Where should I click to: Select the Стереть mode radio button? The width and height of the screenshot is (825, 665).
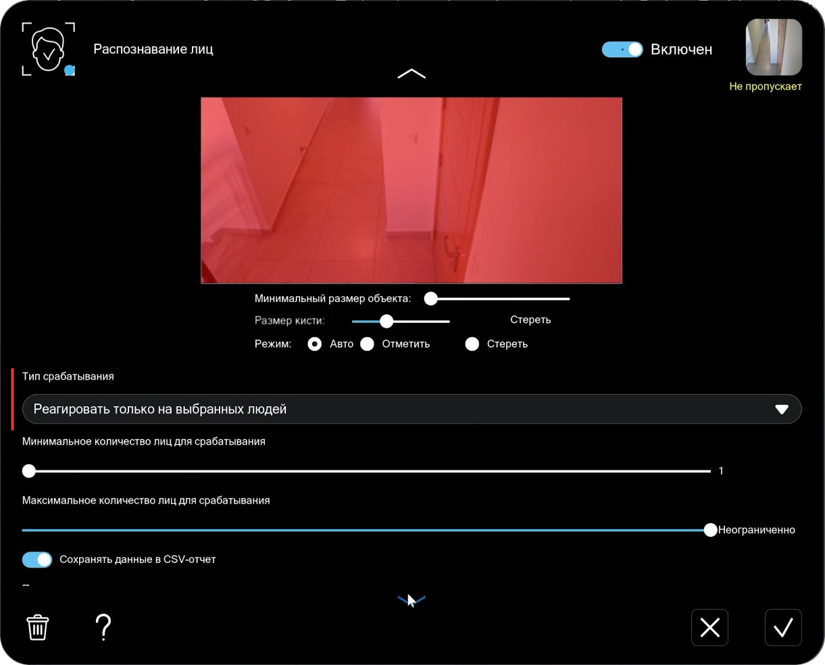(472, 344)
